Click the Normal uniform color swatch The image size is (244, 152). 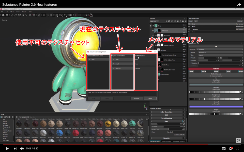216,107
